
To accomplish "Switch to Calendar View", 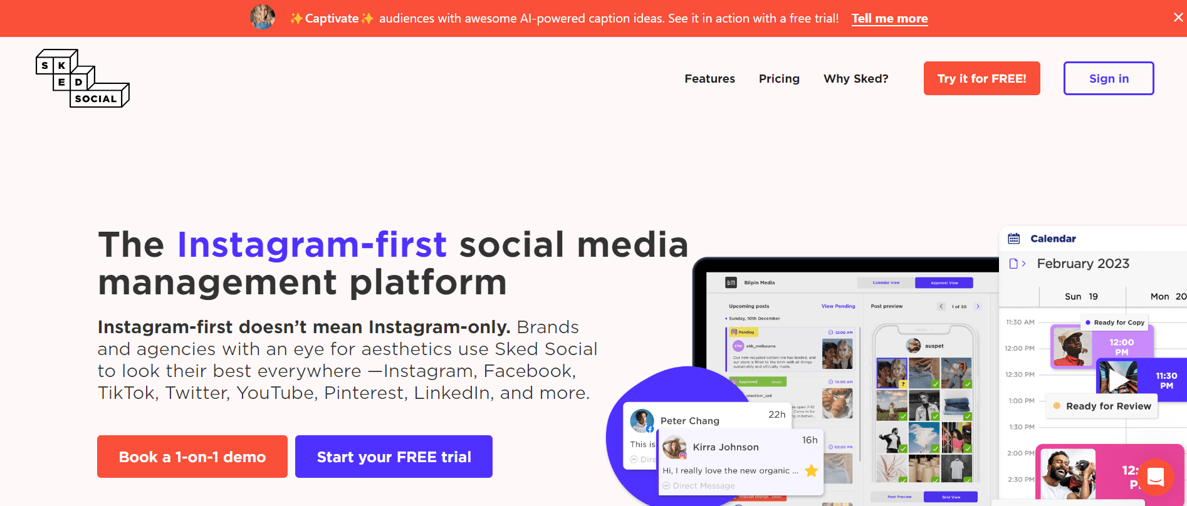I will point(886,282).
